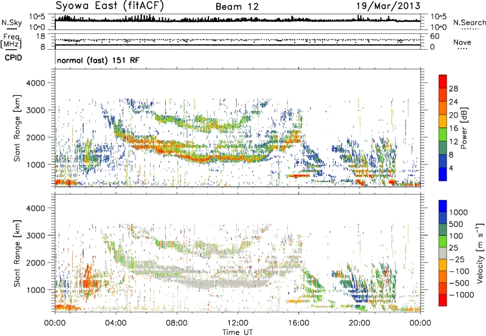
Task: Click the "16" label on Power colorbar
Action: click(x=453, y=129)
